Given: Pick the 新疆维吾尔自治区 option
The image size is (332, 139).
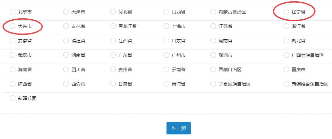Looking at the screenshot, I should coord(286,84).
